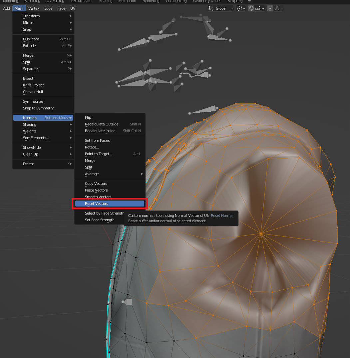
Task: Switch to the Scripting workspace tab
Action: pos(235,1)
